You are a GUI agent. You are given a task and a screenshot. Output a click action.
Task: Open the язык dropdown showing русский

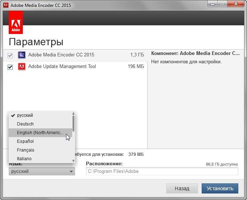pyautogui.click(x=42, y=171)
